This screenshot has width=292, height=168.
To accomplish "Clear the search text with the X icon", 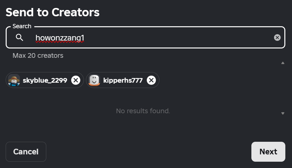I will pos(277,38).
